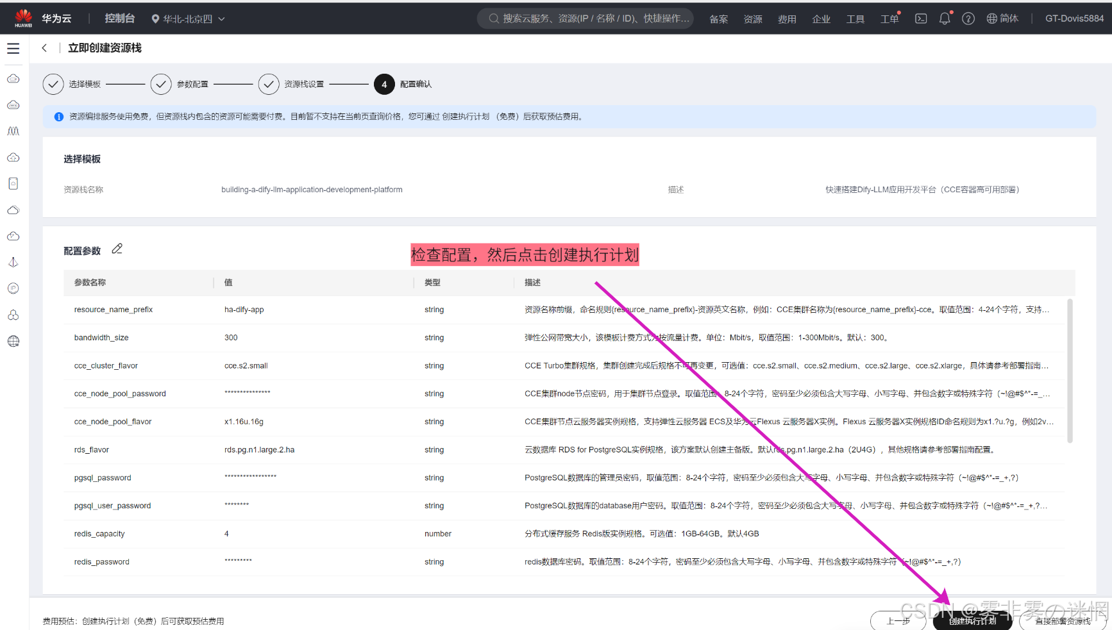Open the hamburger navigation menu
Viewport: 1112px width, 630px height.
13,49
